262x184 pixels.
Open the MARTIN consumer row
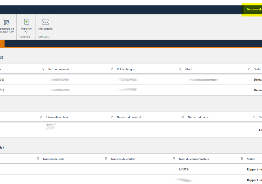[184, 169]
